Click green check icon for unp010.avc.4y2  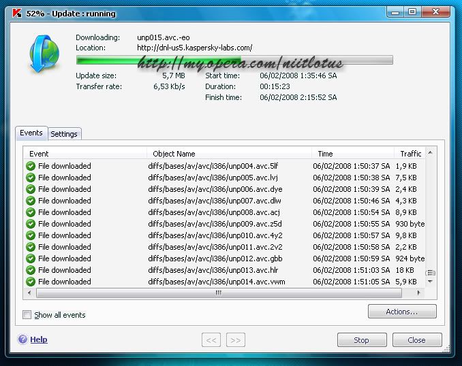(31, 235)
